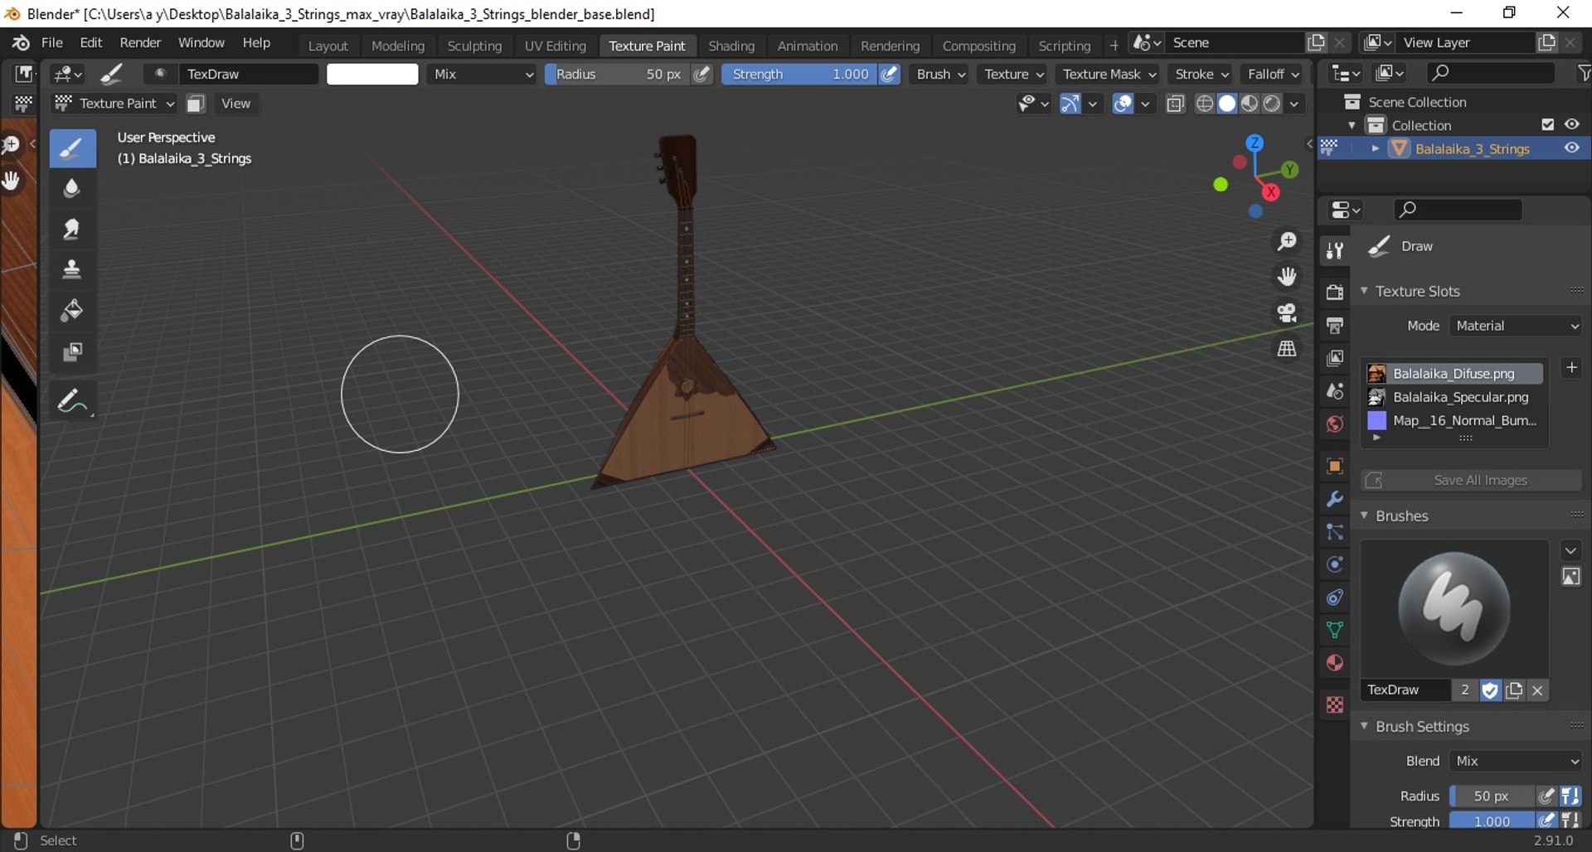This screenshot has height=852, width=1592.
Task: Open the Texture properties tab
Action: (1334, 704)
